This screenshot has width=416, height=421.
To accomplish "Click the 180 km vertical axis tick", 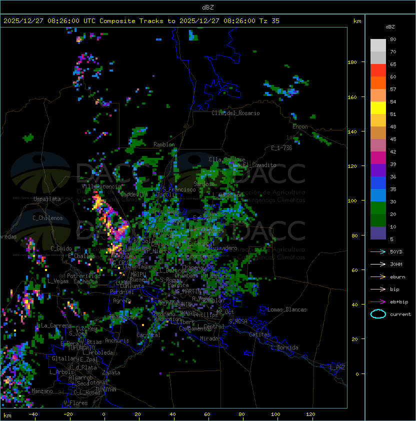I will click(x=352, y=62).
